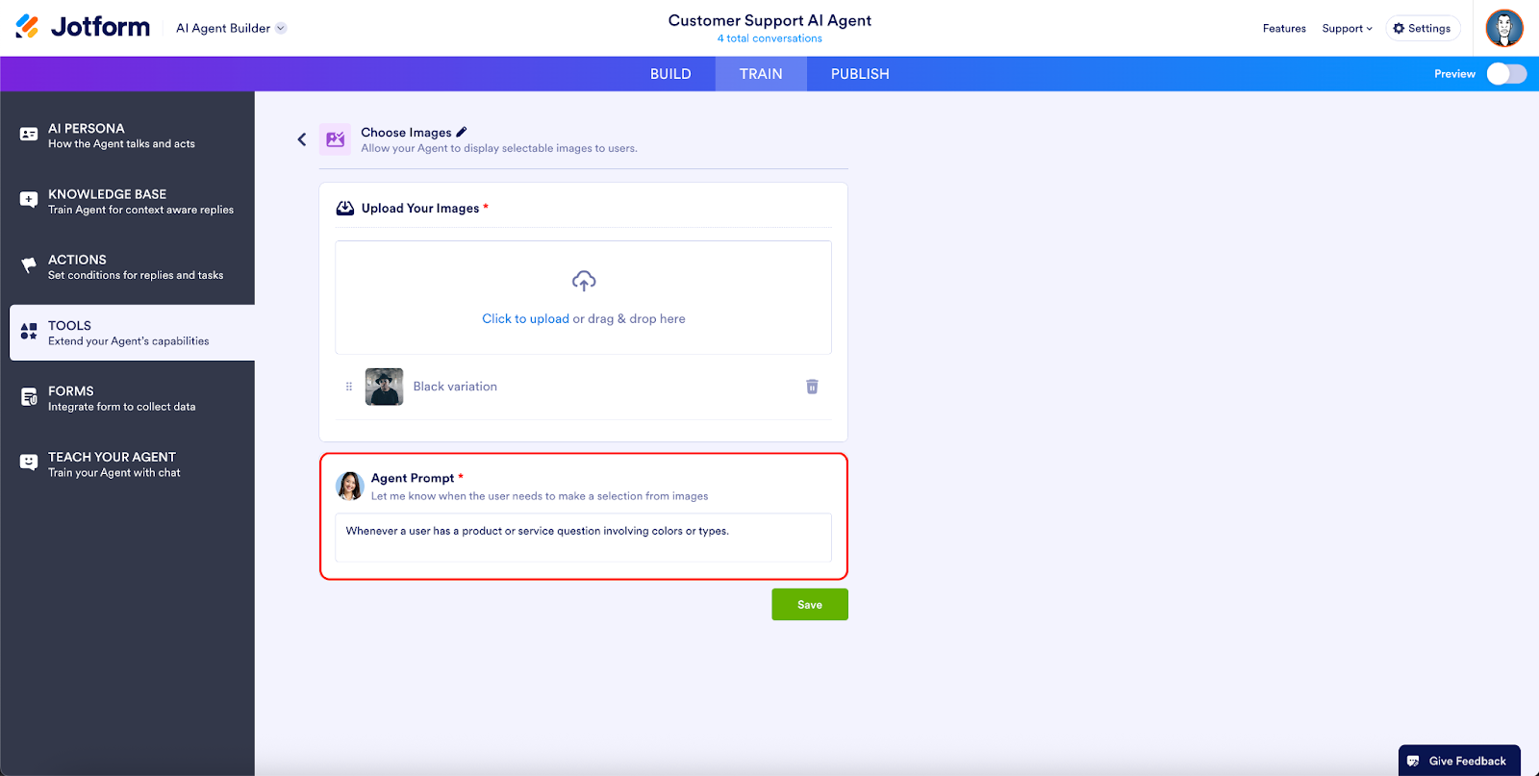
Task: Click the Jotform logo
Action: (83, 27)
